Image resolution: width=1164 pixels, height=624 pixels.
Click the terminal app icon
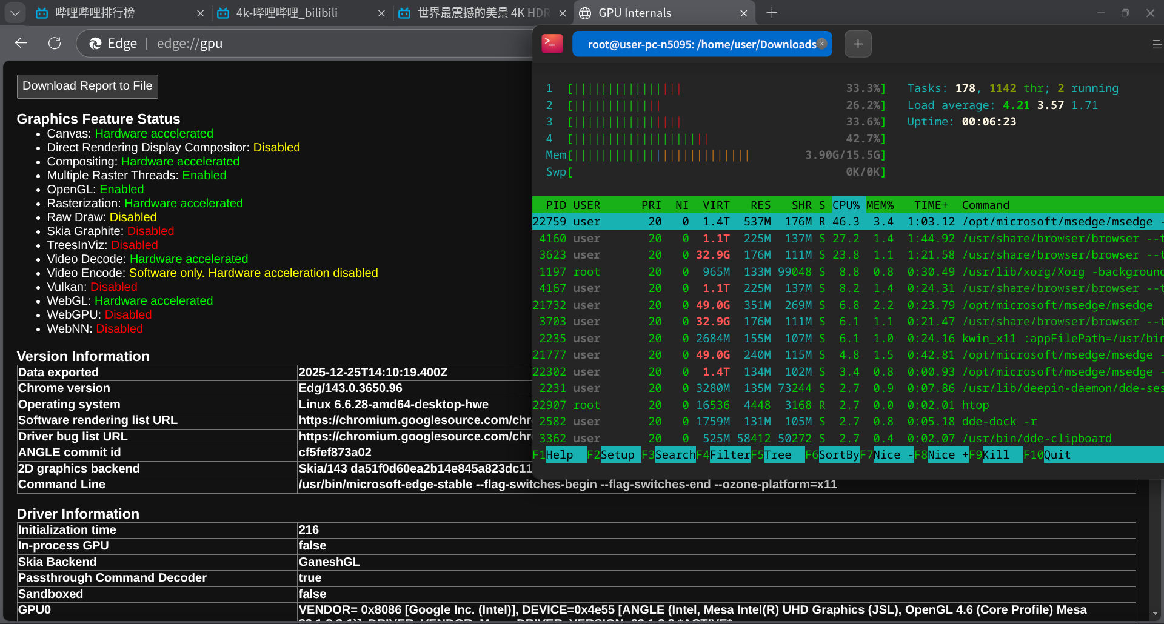[x=552, y=44]
